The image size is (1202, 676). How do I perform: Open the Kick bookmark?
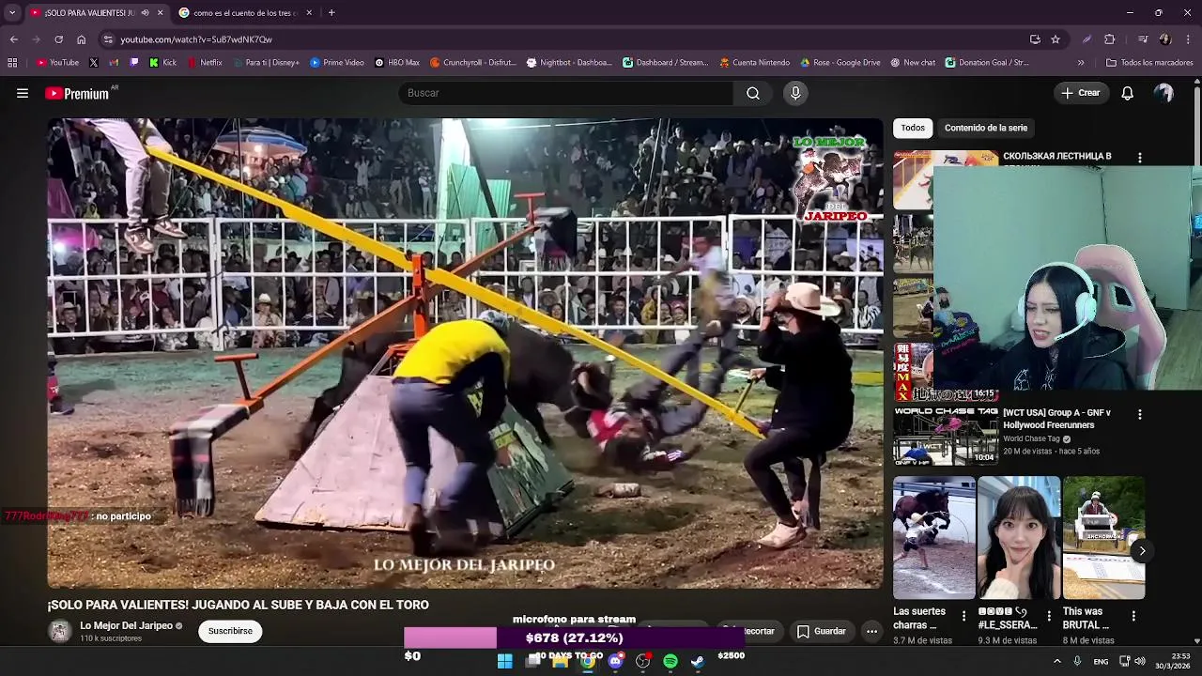163,63
